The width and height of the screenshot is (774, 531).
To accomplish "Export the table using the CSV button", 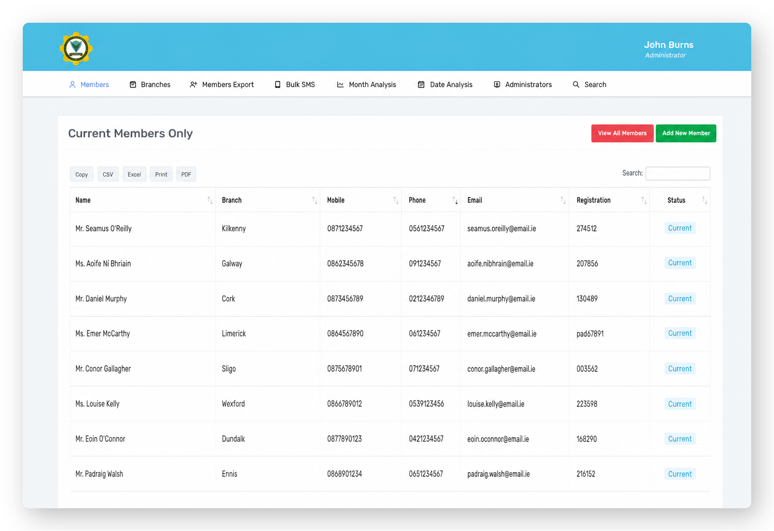I will pos(108,174).
